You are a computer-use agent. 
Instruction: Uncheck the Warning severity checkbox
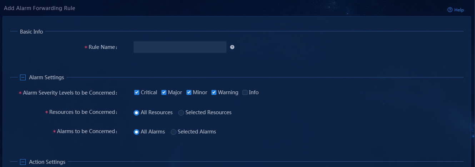[214, 92]
